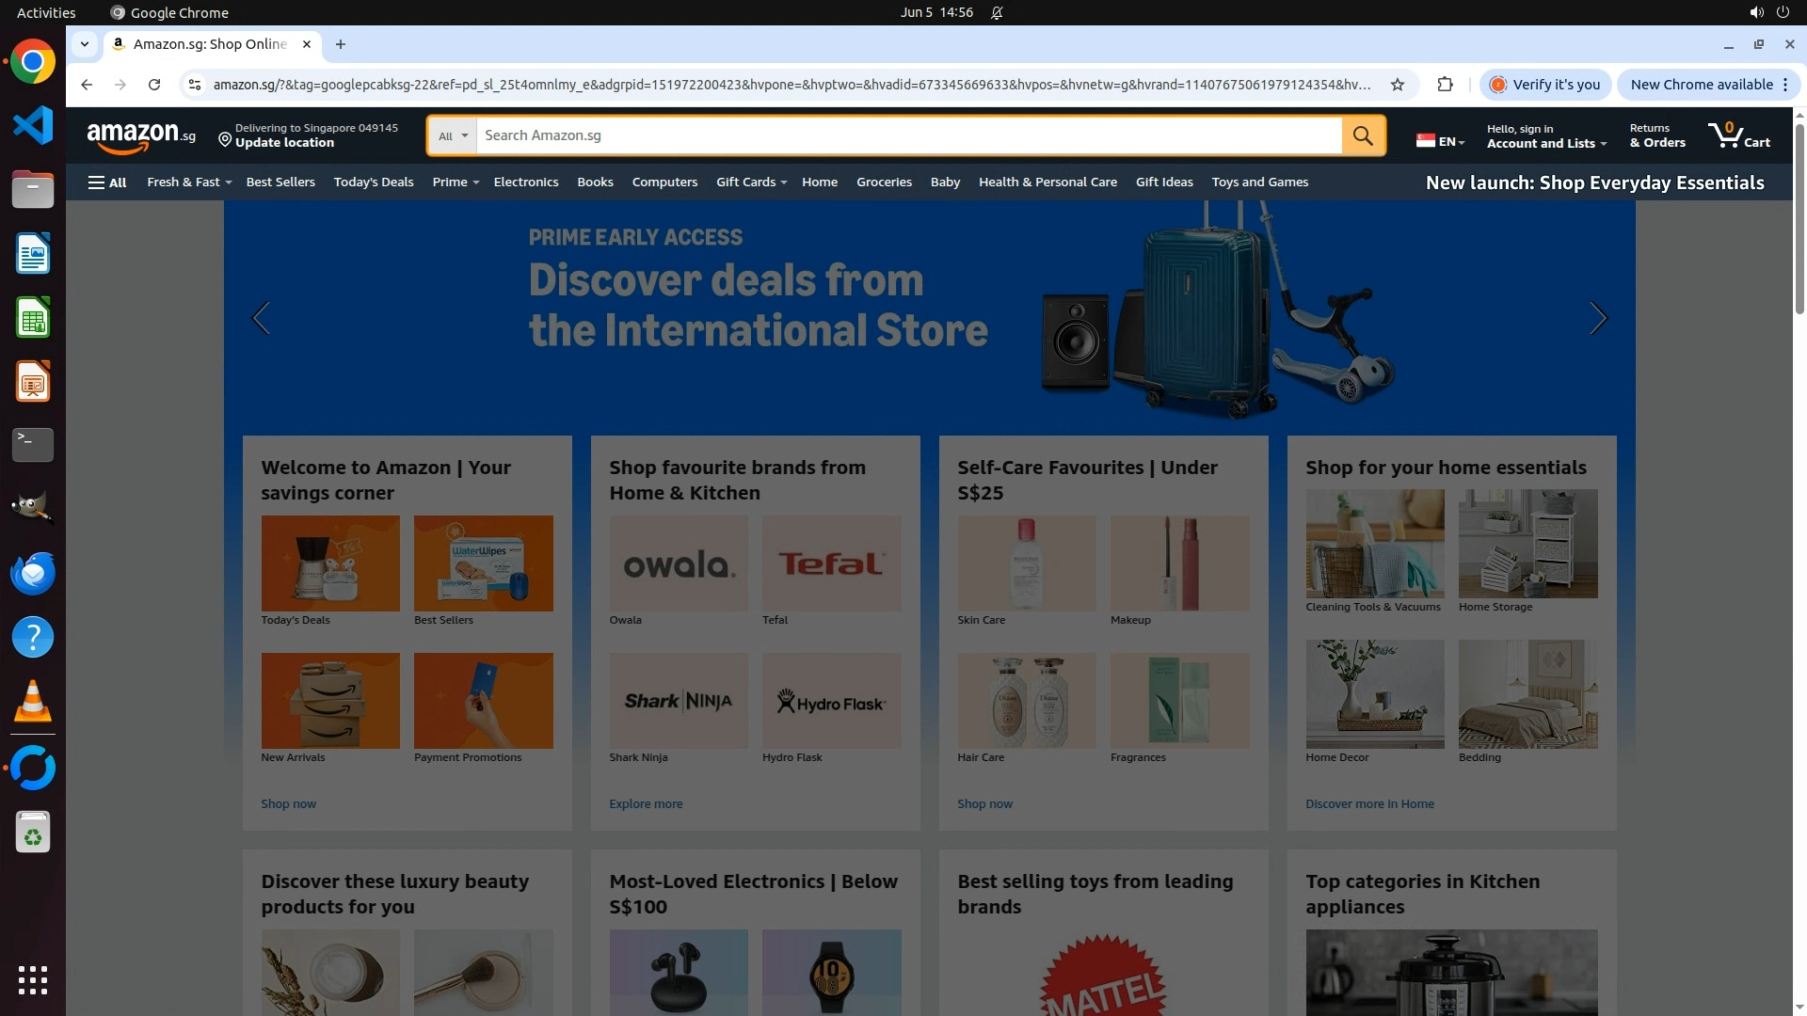Open the shopping cart icon

click(1738, 135)
